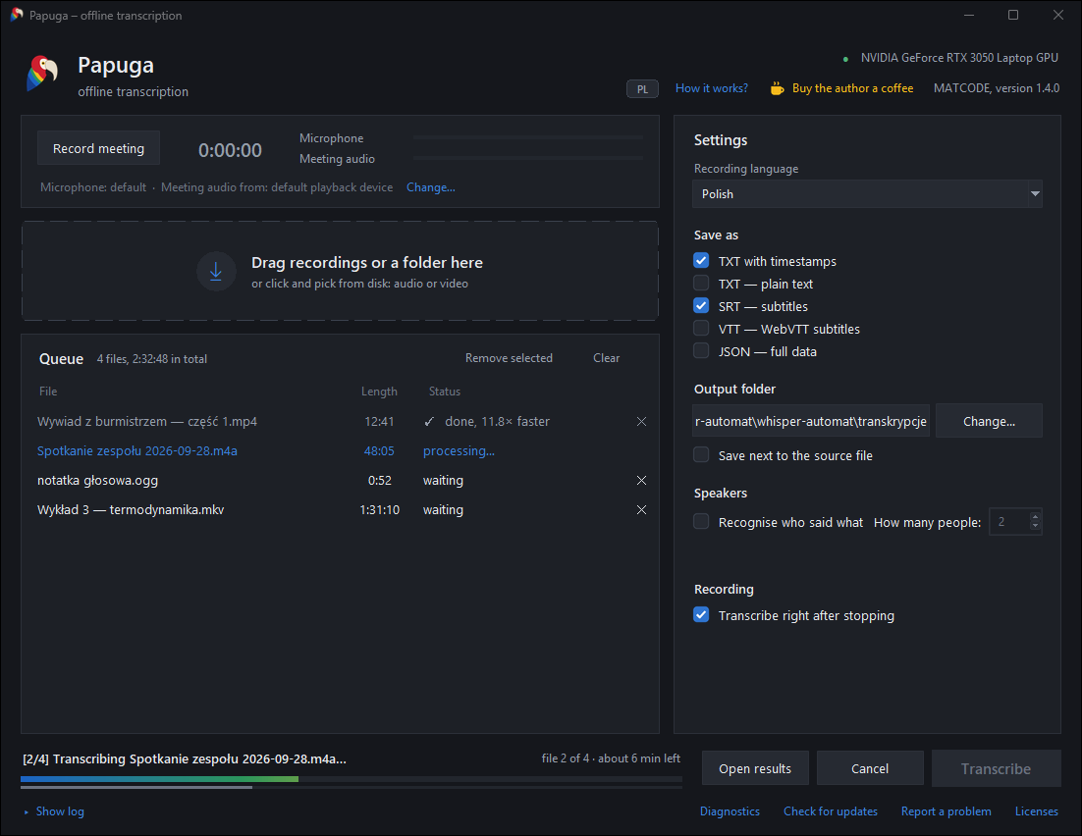Screen dimensions: 1082x836
Task: Click the coffee cup icon
Action: click(777, 88)
